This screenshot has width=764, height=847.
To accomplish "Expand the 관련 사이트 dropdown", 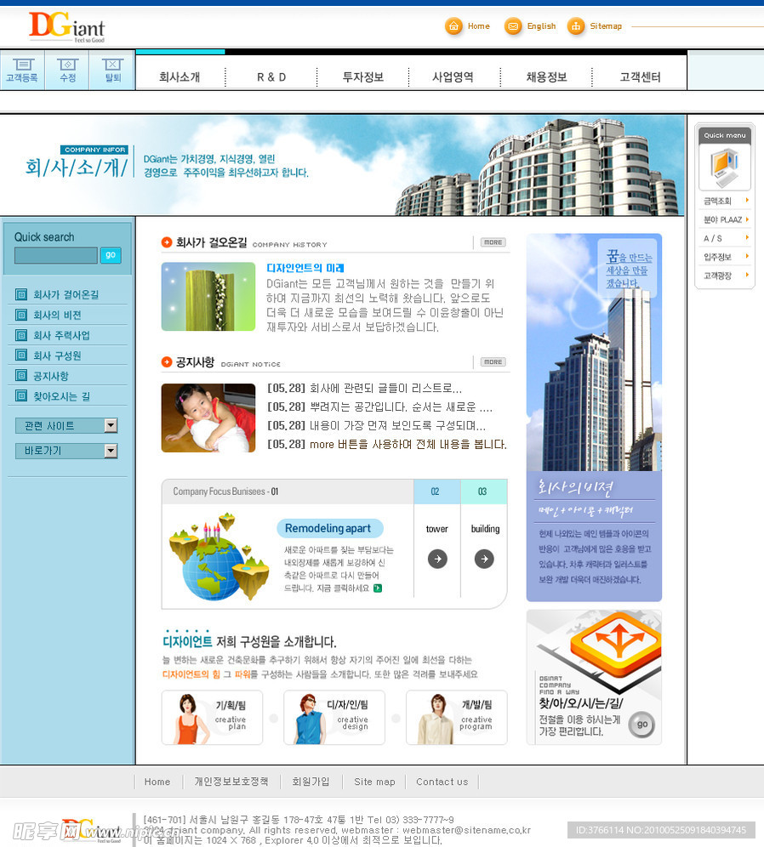I will tap(111, 426).
